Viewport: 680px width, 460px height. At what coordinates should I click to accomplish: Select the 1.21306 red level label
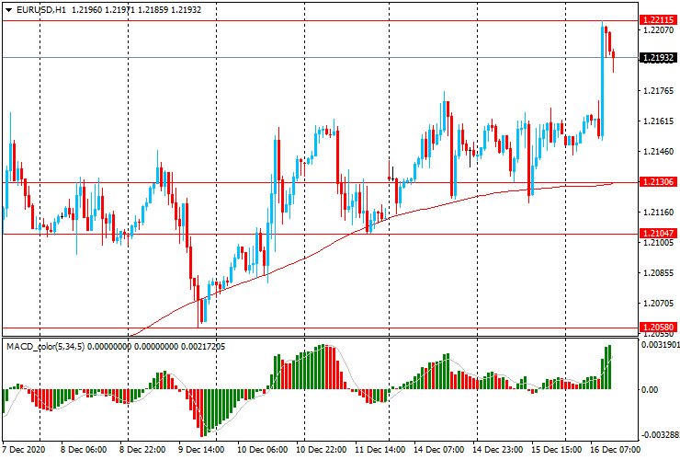(658, 182)
